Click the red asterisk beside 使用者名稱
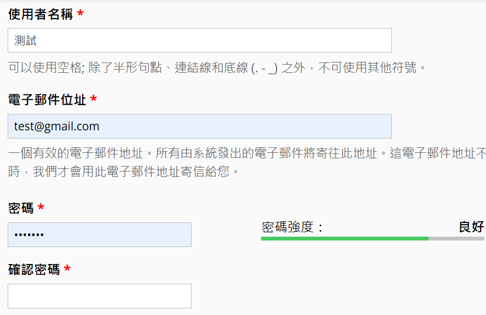The width and height of the screenshot is (486, 315). (x=80, y=15)
